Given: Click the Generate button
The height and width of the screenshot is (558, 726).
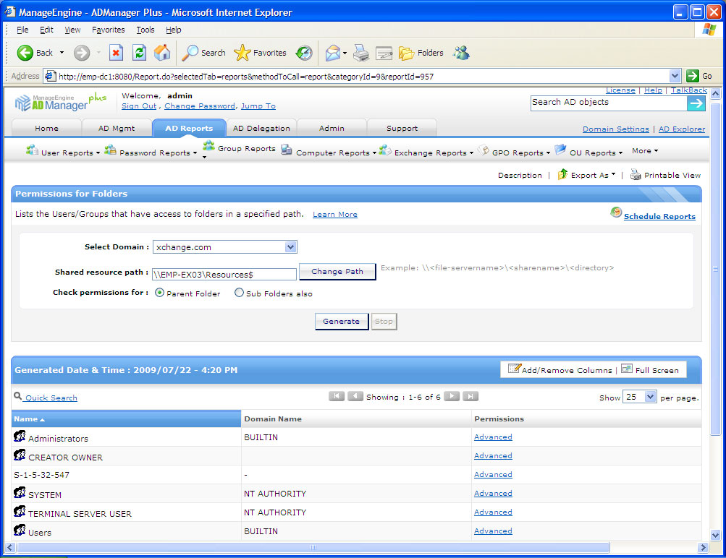Looking at the screenshot, I should click(x=341, y=322).
